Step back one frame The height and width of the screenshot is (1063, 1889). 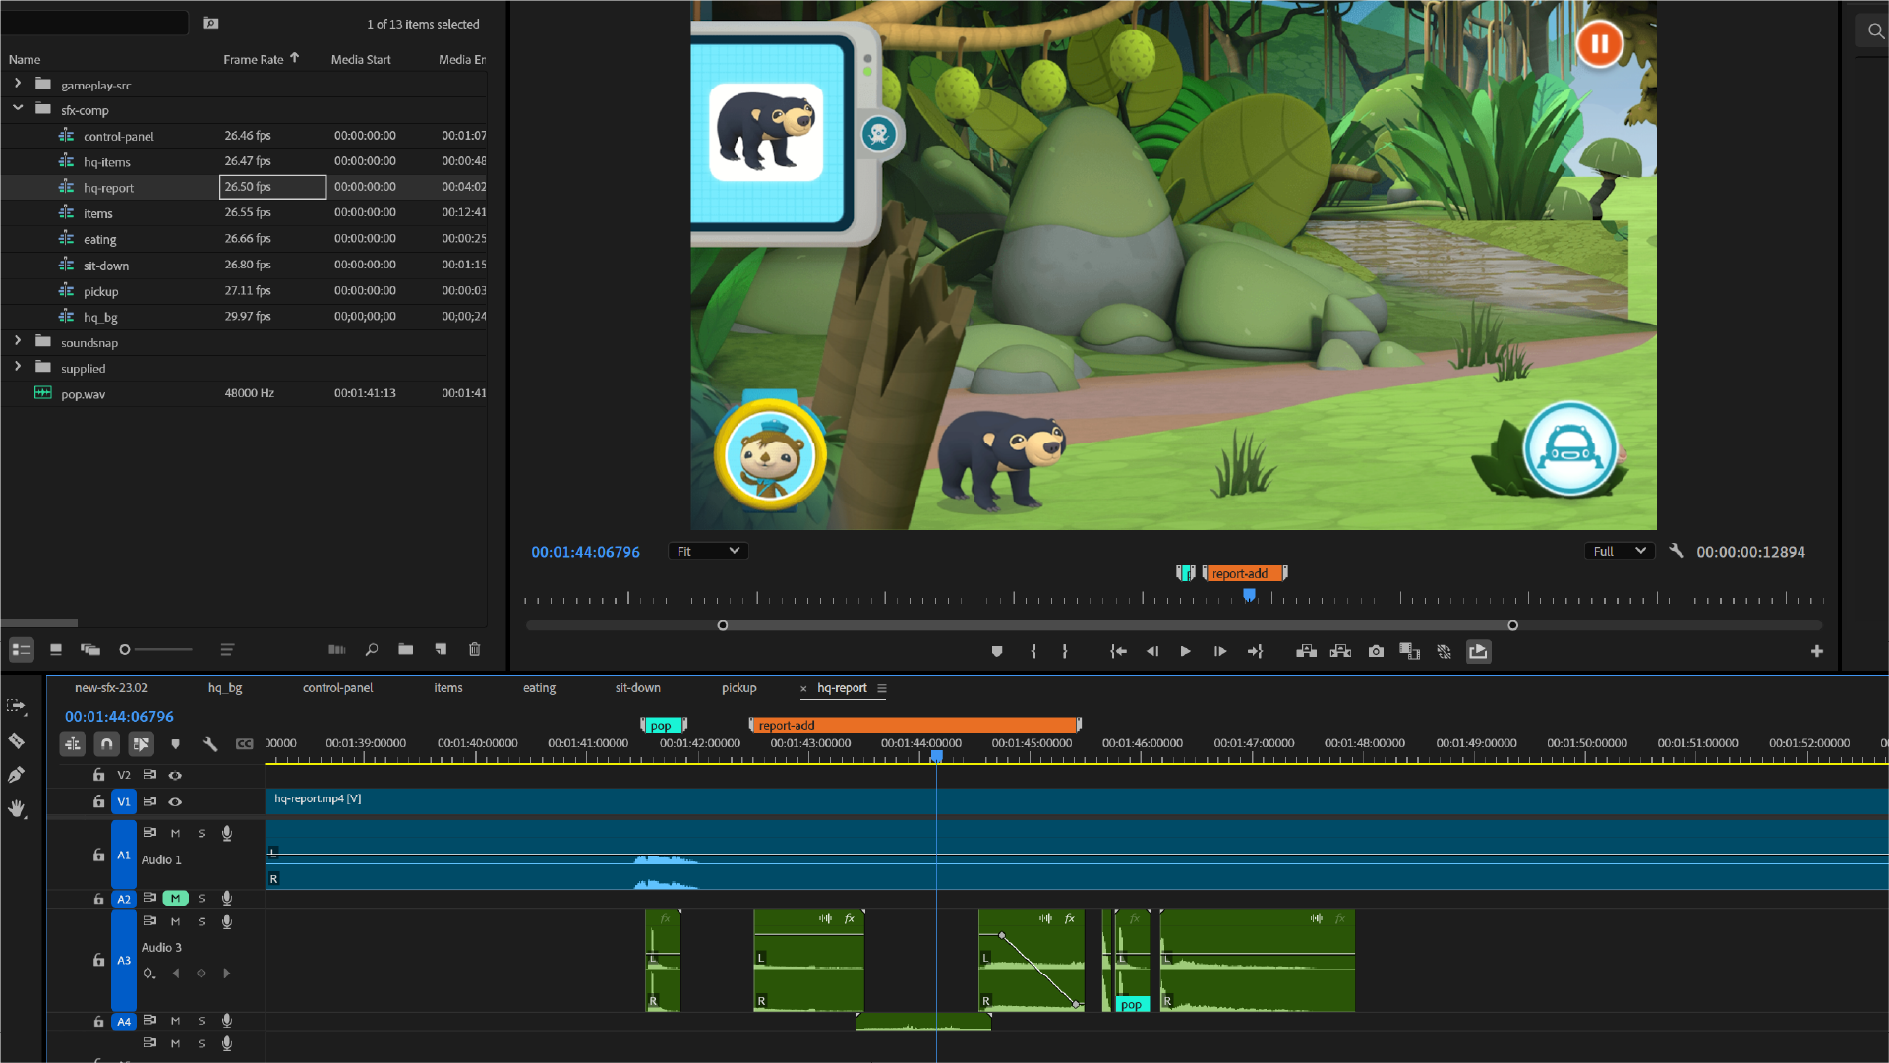pos(1152,652)
